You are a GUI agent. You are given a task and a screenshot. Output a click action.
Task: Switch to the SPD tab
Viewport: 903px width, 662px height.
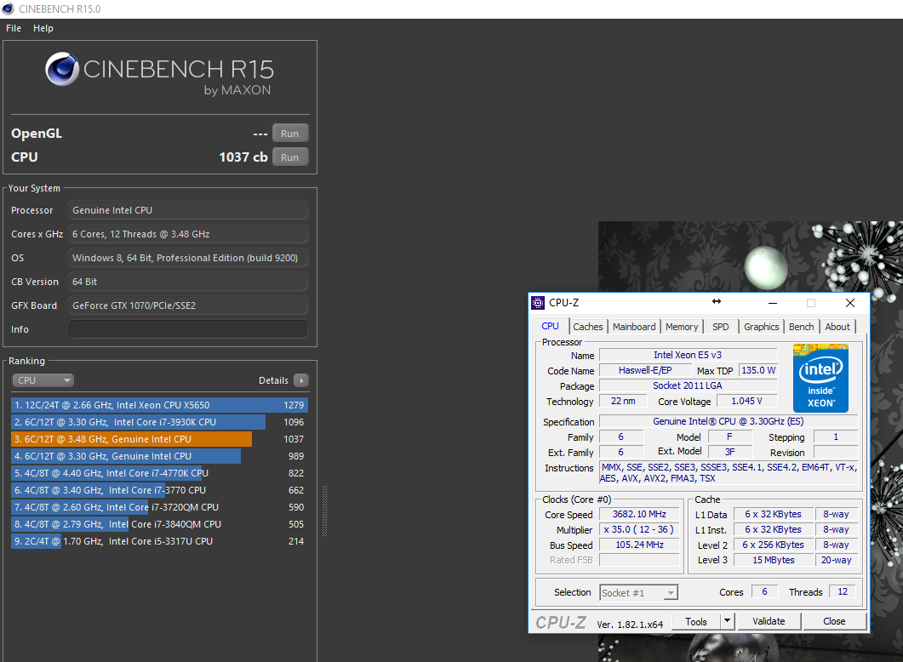click(x=720, y=327)
